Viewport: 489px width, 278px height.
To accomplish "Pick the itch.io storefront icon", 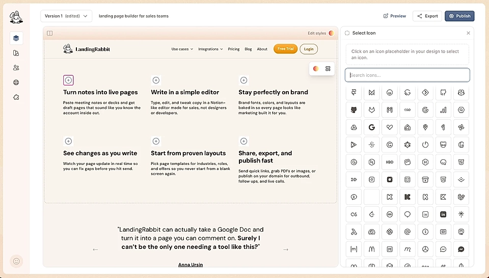I will tap(425, 180).
